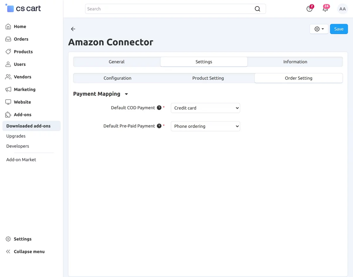Click the Products tag icon
353x277 pixels.
tap(8, 52)
